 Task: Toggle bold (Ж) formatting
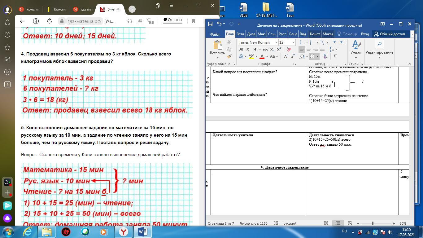point(241,49)
